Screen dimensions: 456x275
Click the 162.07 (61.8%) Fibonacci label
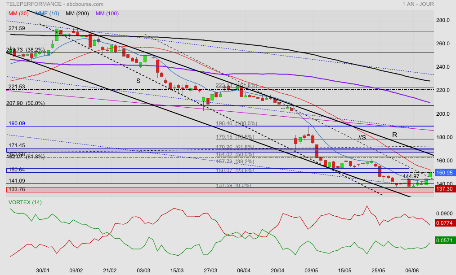26,157
